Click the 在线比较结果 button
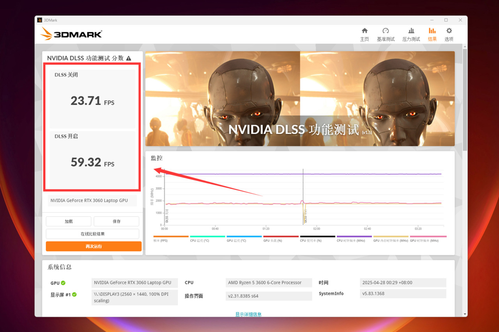499x332 pixels. [x=92, y=234]
